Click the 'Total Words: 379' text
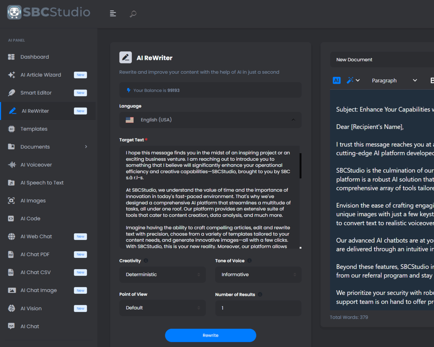 tap(349, 317)
